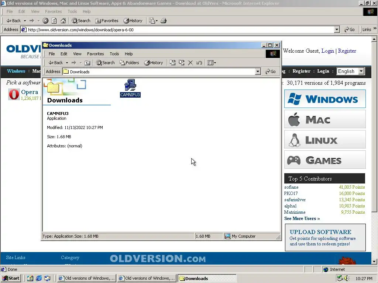The height and width of the screenshot is (283, 378).
Task: Expand the Internet Explorer address dropdown
Action: [337, 29]
